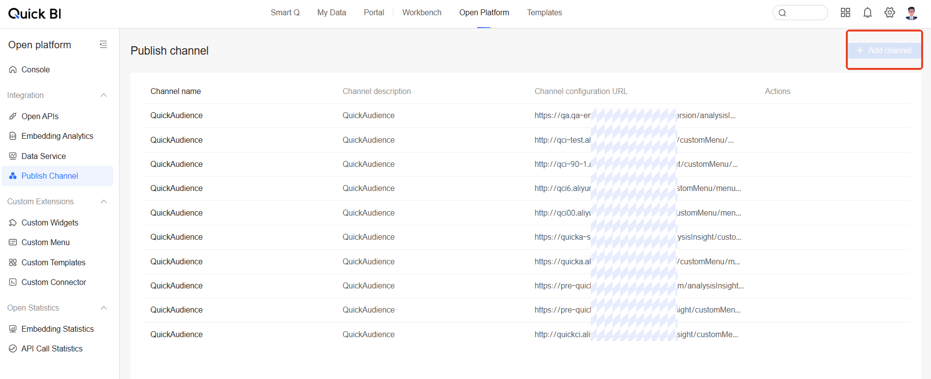Click URL starting https://quicka-s

tap(638, 237)
